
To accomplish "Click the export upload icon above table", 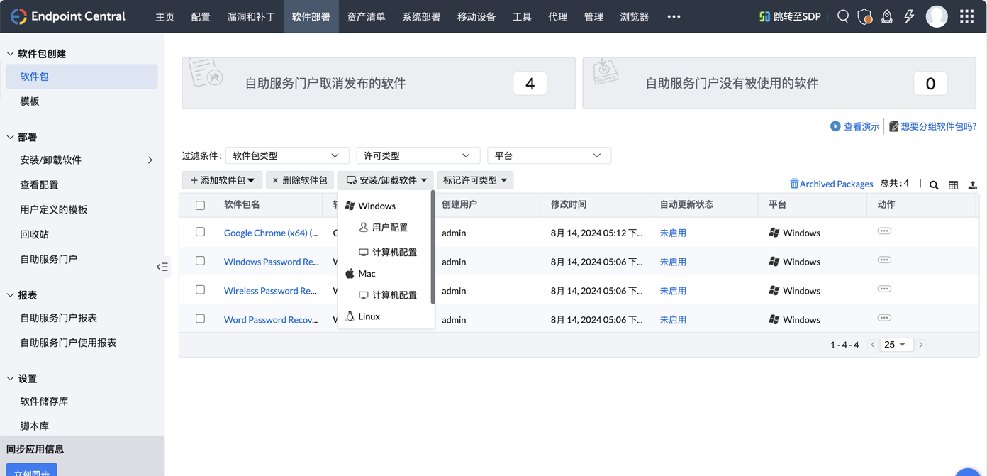I will pyautogui.click(x=972, y=184).
